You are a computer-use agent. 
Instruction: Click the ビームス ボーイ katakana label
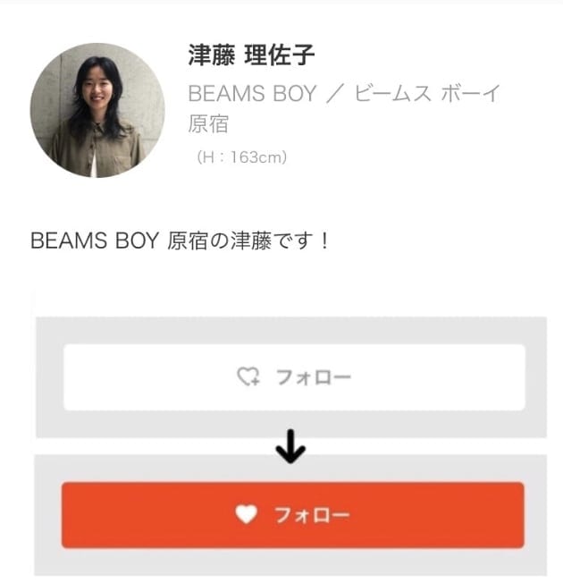coord(426,93)
